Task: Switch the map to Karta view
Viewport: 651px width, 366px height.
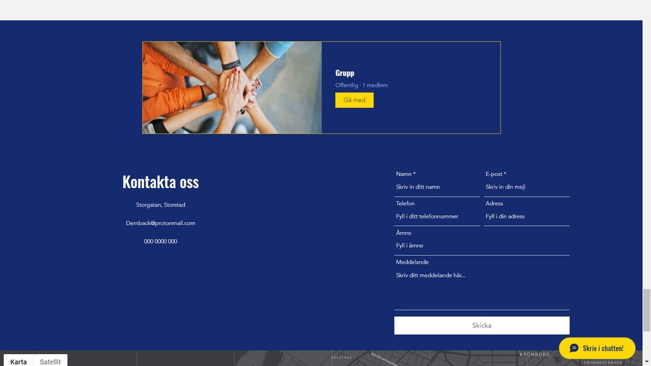Action: (x=18, y=361)
